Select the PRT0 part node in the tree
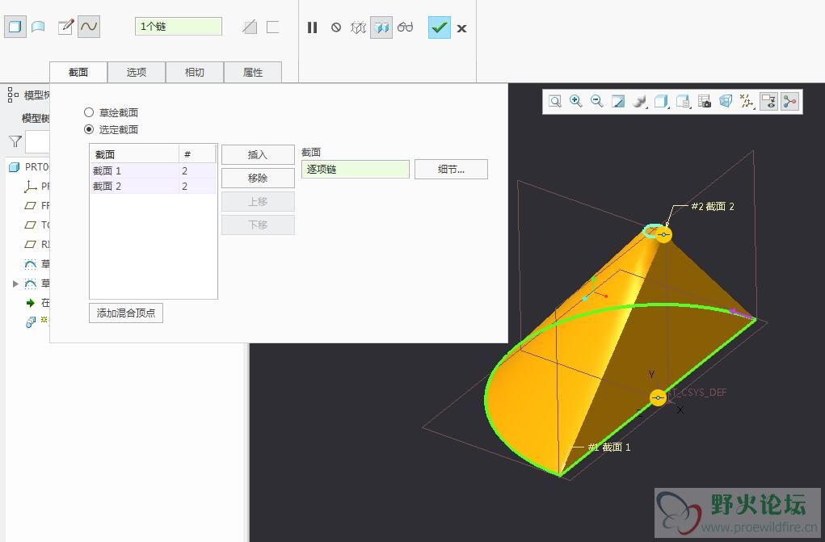 (x=29, y=167)
